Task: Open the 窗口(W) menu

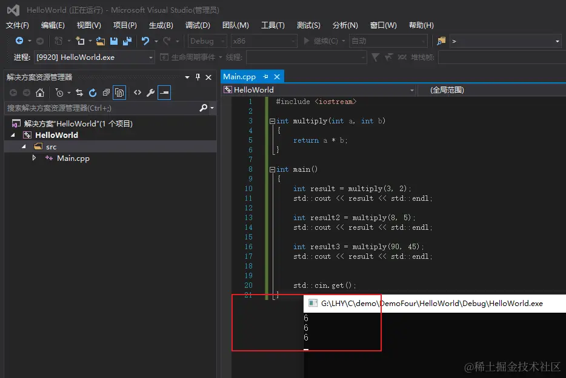Action: coord(384,25)
